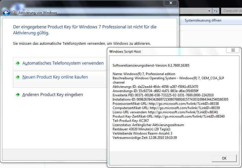This screenshot has width=242, height=168.
Task: Click the refresh icon in background window
Action: 216,11
